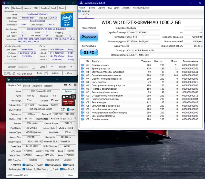Open the GPU-Z hamburger menu icon
The width and height of the screenshot is (205, 179).
click(x=75, y=85)
